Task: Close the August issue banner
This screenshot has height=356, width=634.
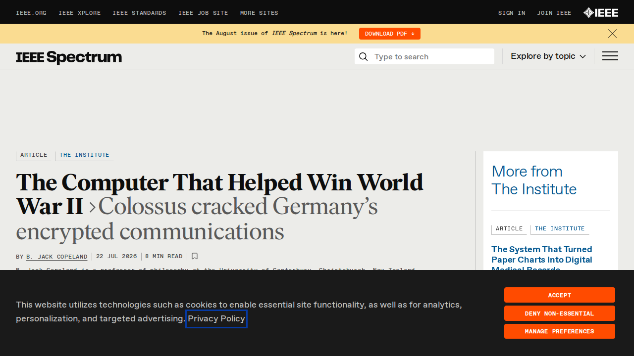Action: tap(612, 34)
